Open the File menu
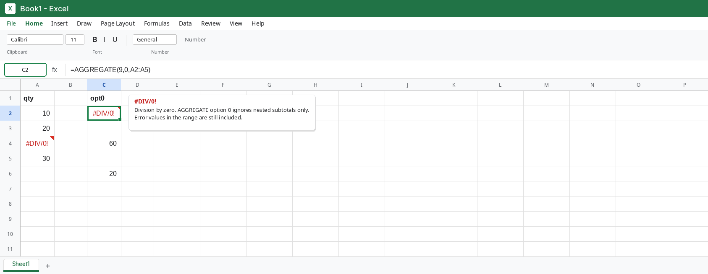This screenshot has height=274, width=708. (11, 23)
